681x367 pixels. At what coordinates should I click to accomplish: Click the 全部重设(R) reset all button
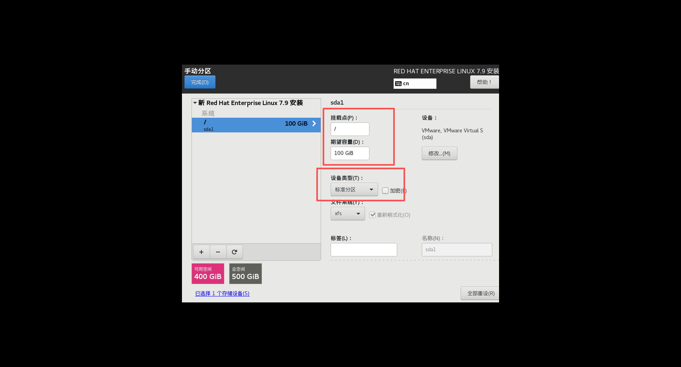coord(480,293)
